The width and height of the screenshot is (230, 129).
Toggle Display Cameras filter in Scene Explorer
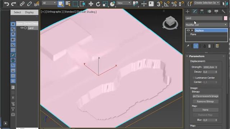[x=13, y=40]
